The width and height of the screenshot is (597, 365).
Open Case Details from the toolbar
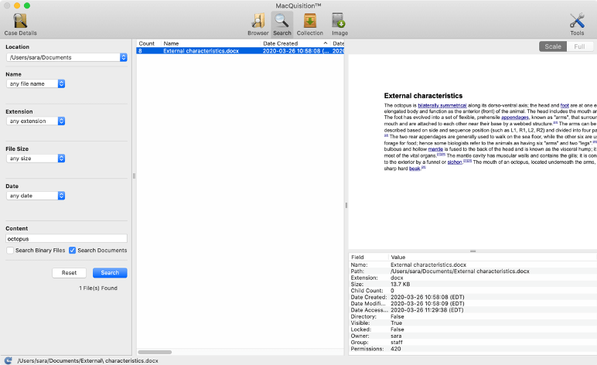point(20,24)
